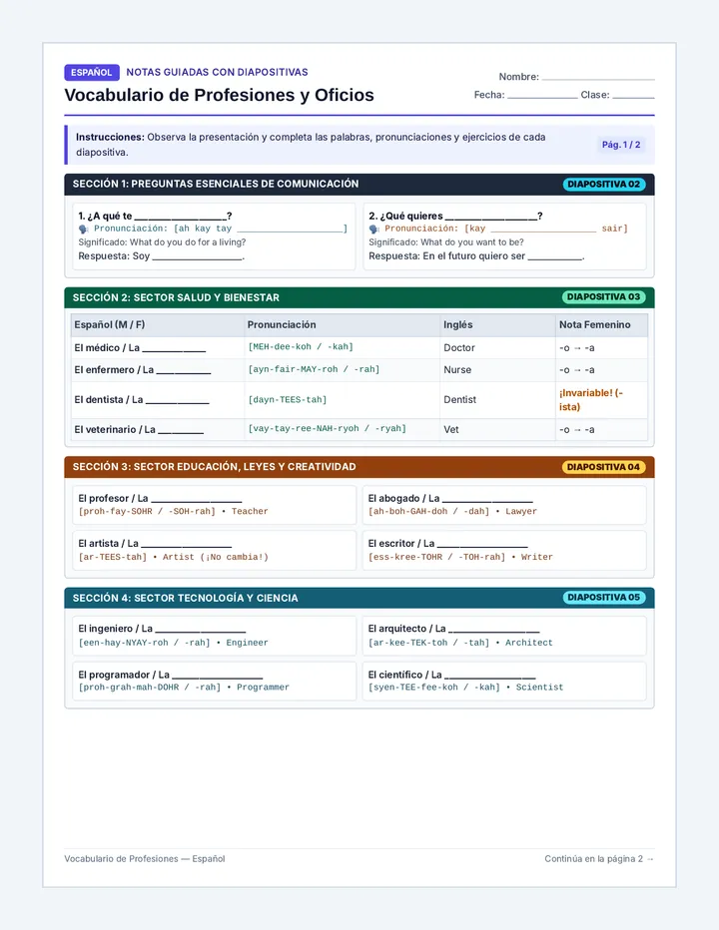719x930 pixels.
Task: Click the title Vocabulario de Profesiones y Oficios
Action: [x=219, y=95]
